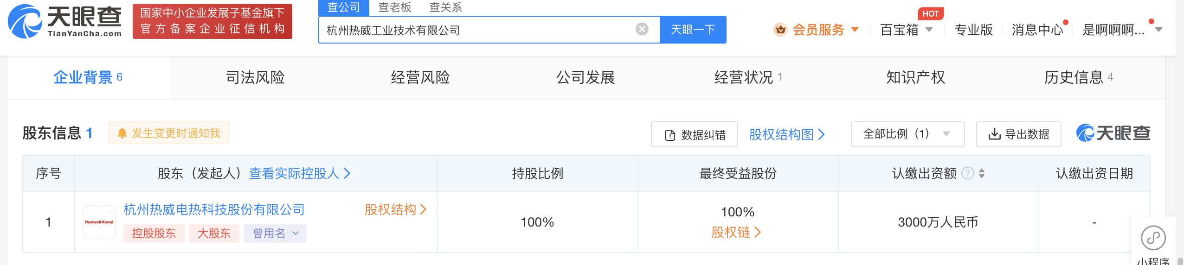Clear the search box with X icon
Screen dimensions: 1184x265
pos(642,29)
